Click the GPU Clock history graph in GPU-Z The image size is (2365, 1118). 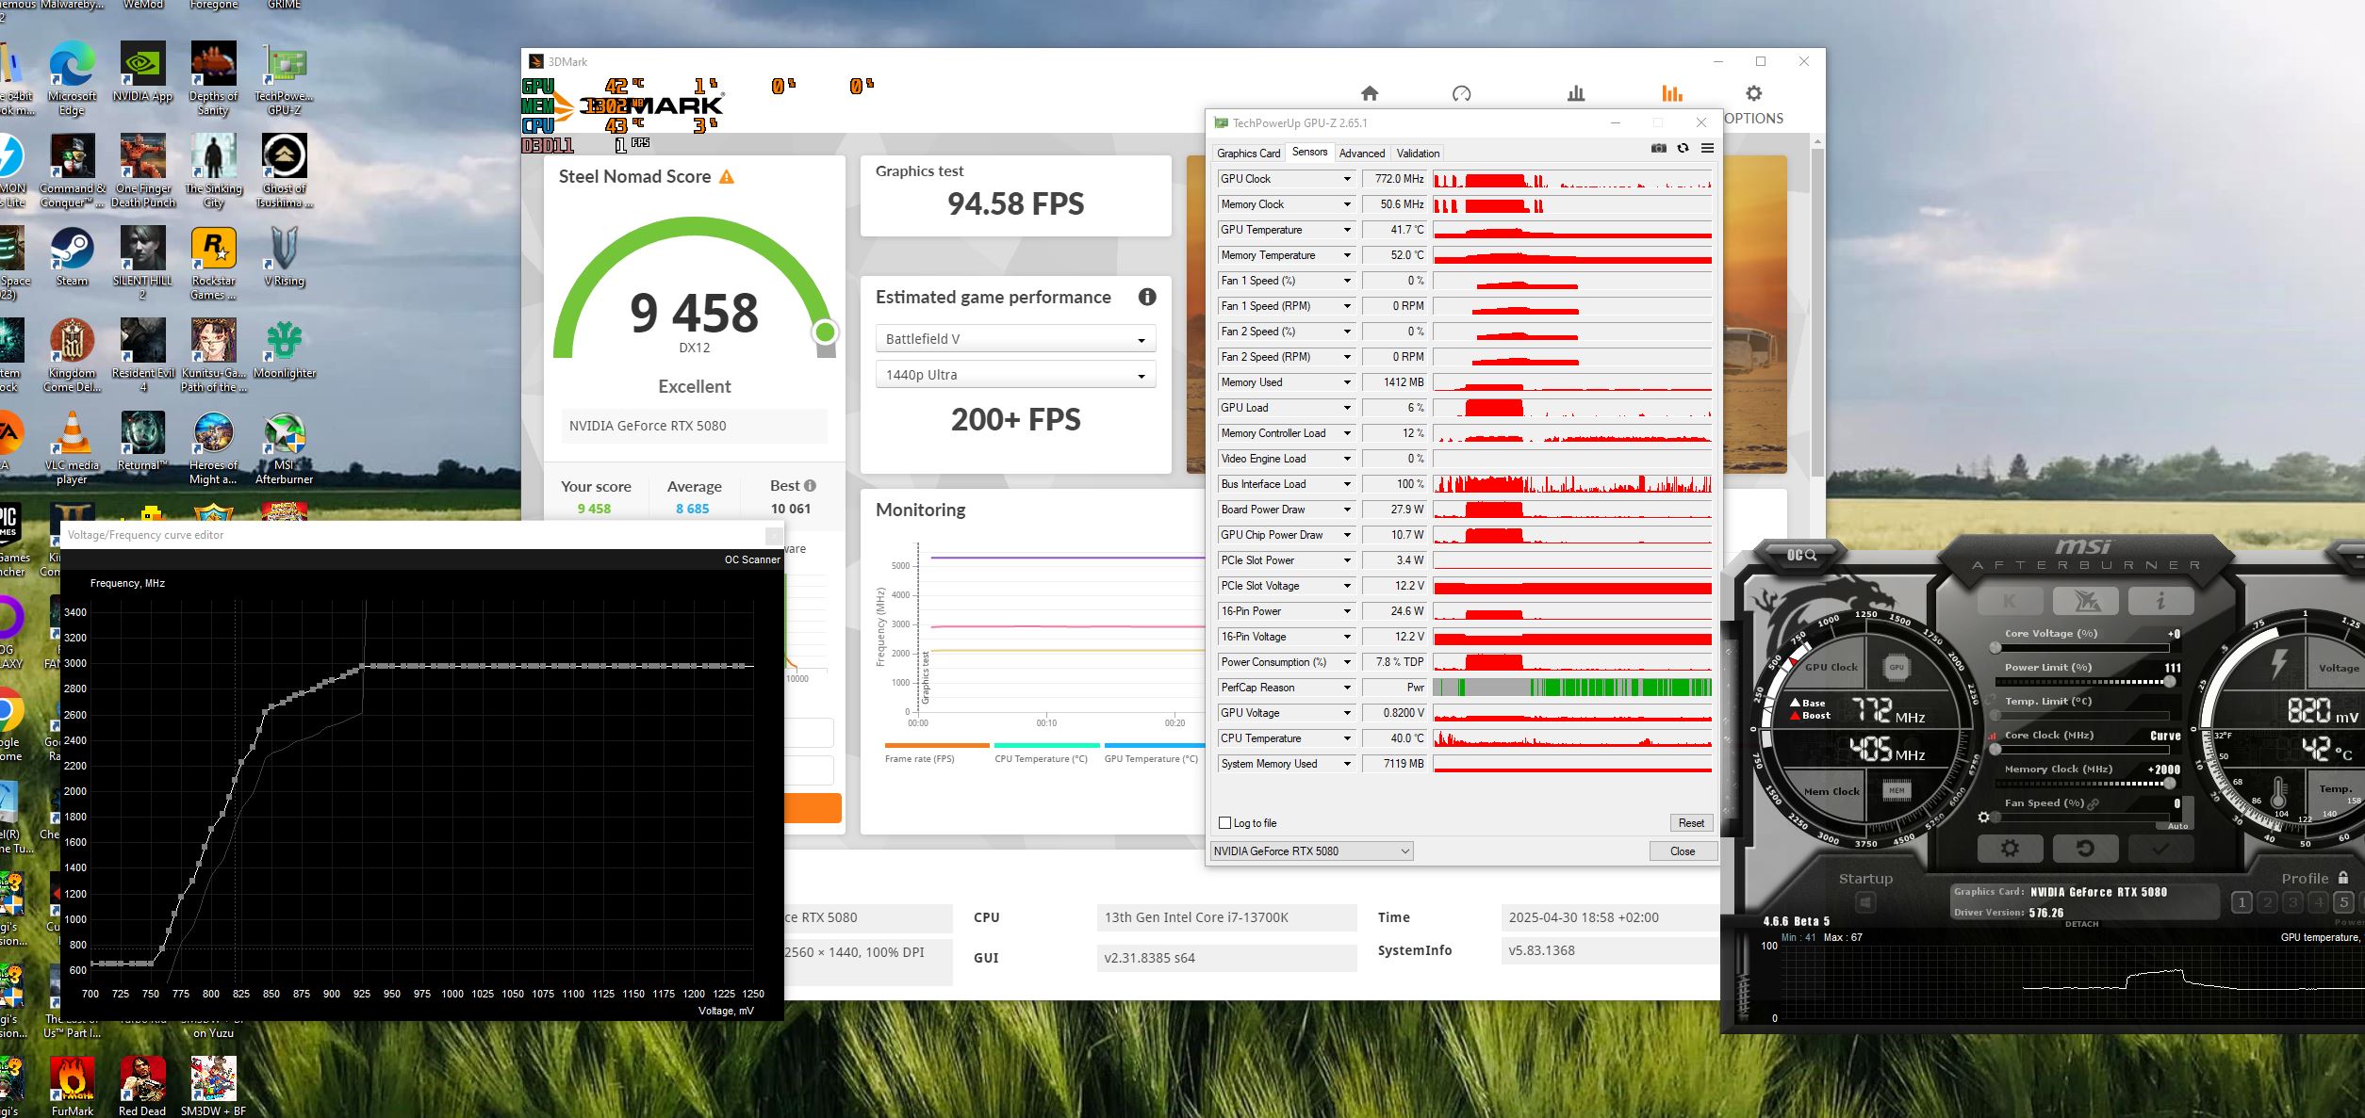click(x=1572, y=179)
